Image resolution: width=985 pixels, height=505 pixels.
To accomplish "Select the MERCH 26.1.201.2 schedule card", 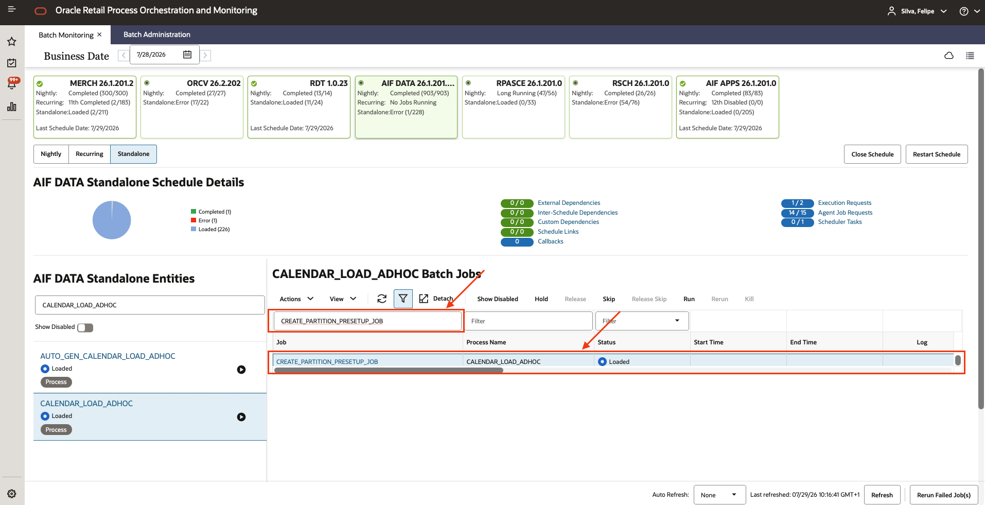I will [85, 107].
